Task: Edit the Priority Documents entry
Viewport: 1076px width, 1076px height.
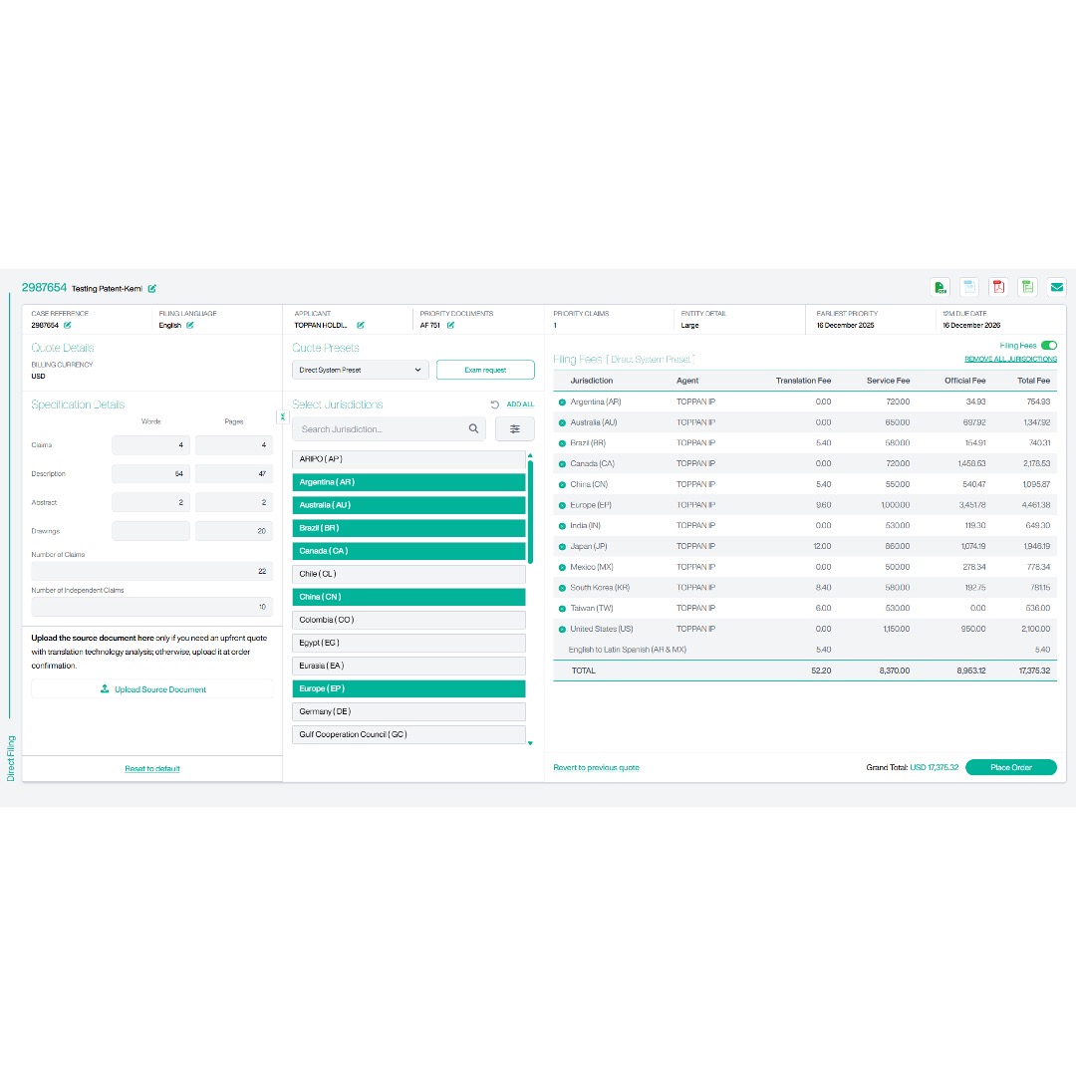Action: (x=450, y=325)
